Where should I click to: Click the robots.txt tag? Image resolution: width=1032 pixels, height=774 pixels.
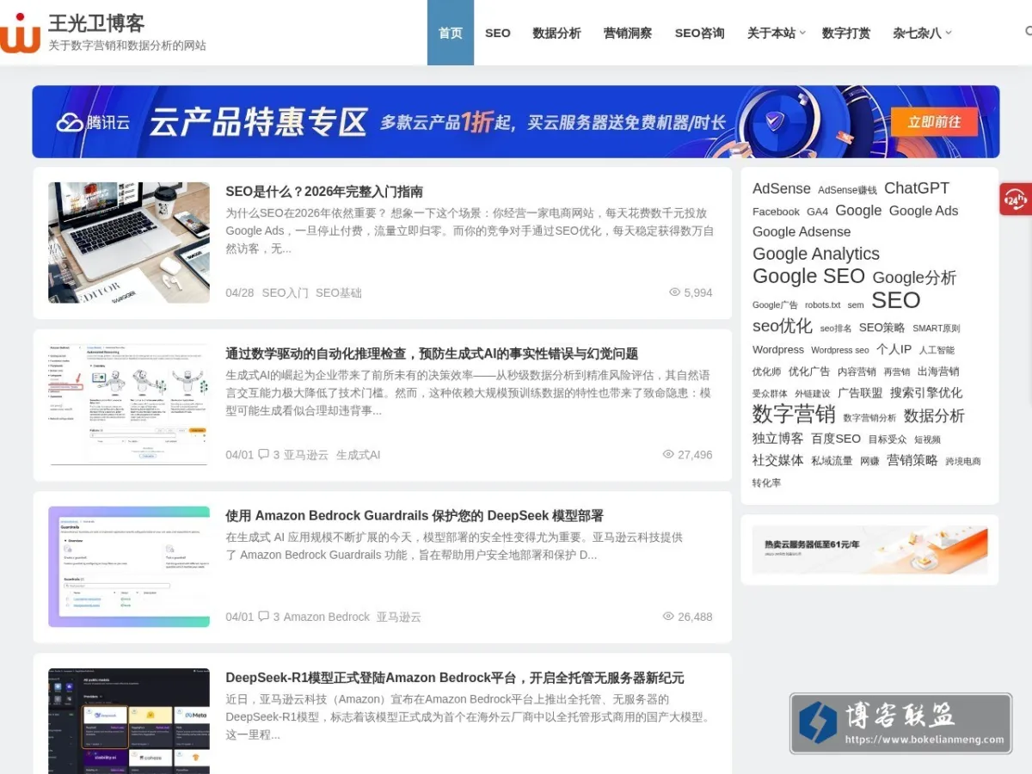pyautogui.click(x=823, y=305)
